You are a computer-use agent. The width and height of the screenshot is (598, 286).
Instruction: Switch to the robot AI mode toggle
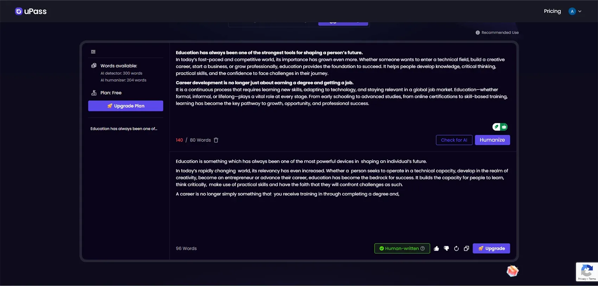pos(504,127)
